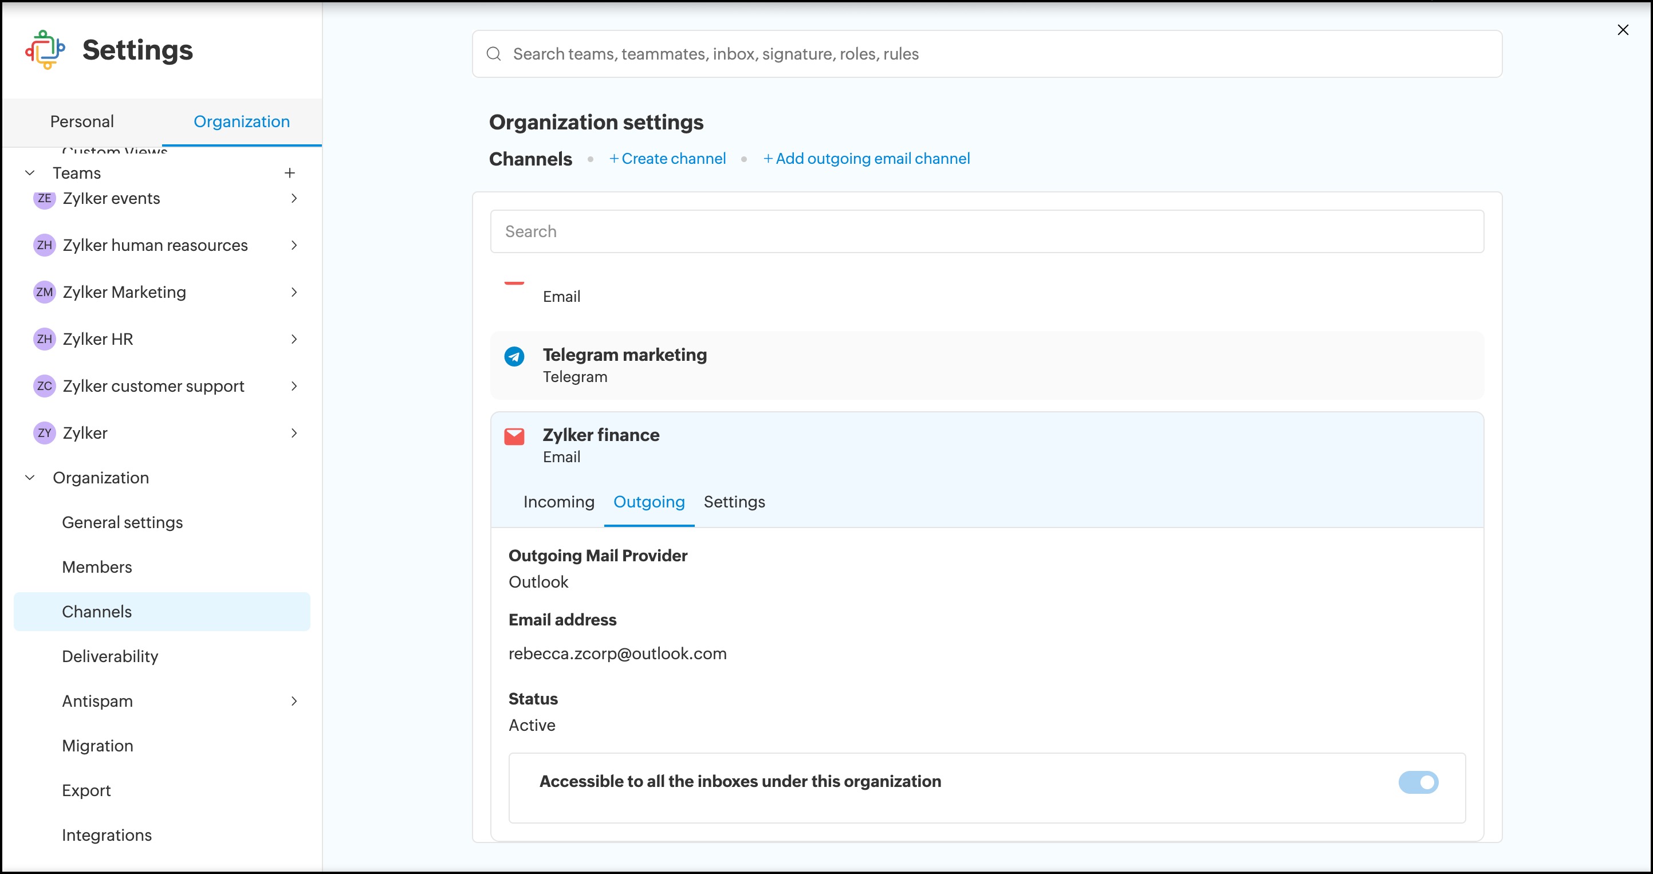Expand the Antispam submenu chevron
1653x874 pixels.
pos(294,700)
